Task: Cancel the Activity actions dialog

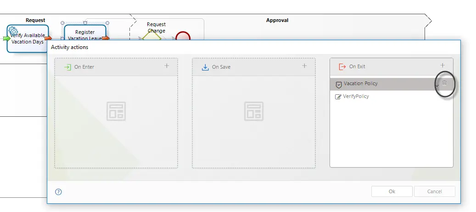Action: (434, 191)
